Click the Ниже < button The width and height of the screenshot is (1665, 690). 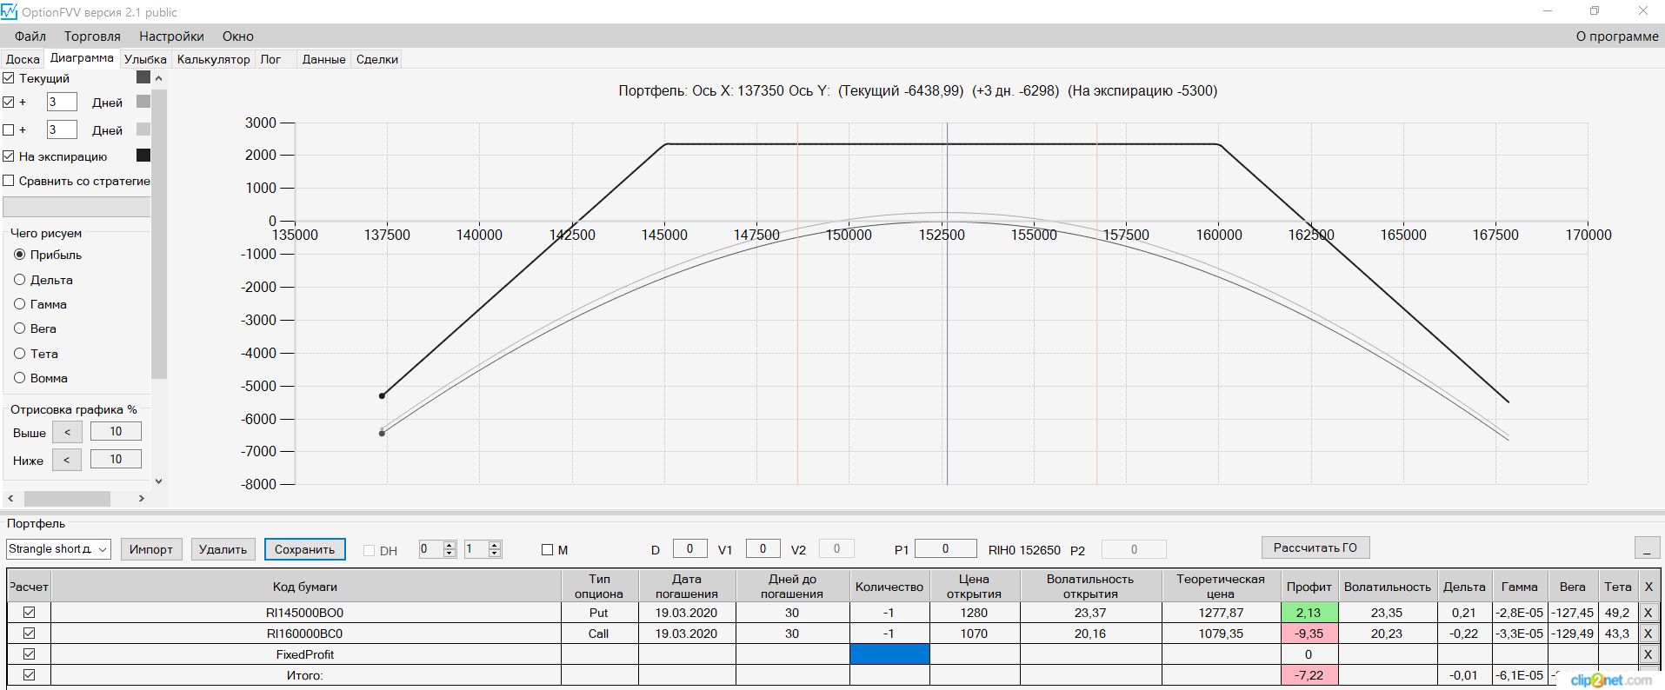pyautogui.click(x=67, y=460)
